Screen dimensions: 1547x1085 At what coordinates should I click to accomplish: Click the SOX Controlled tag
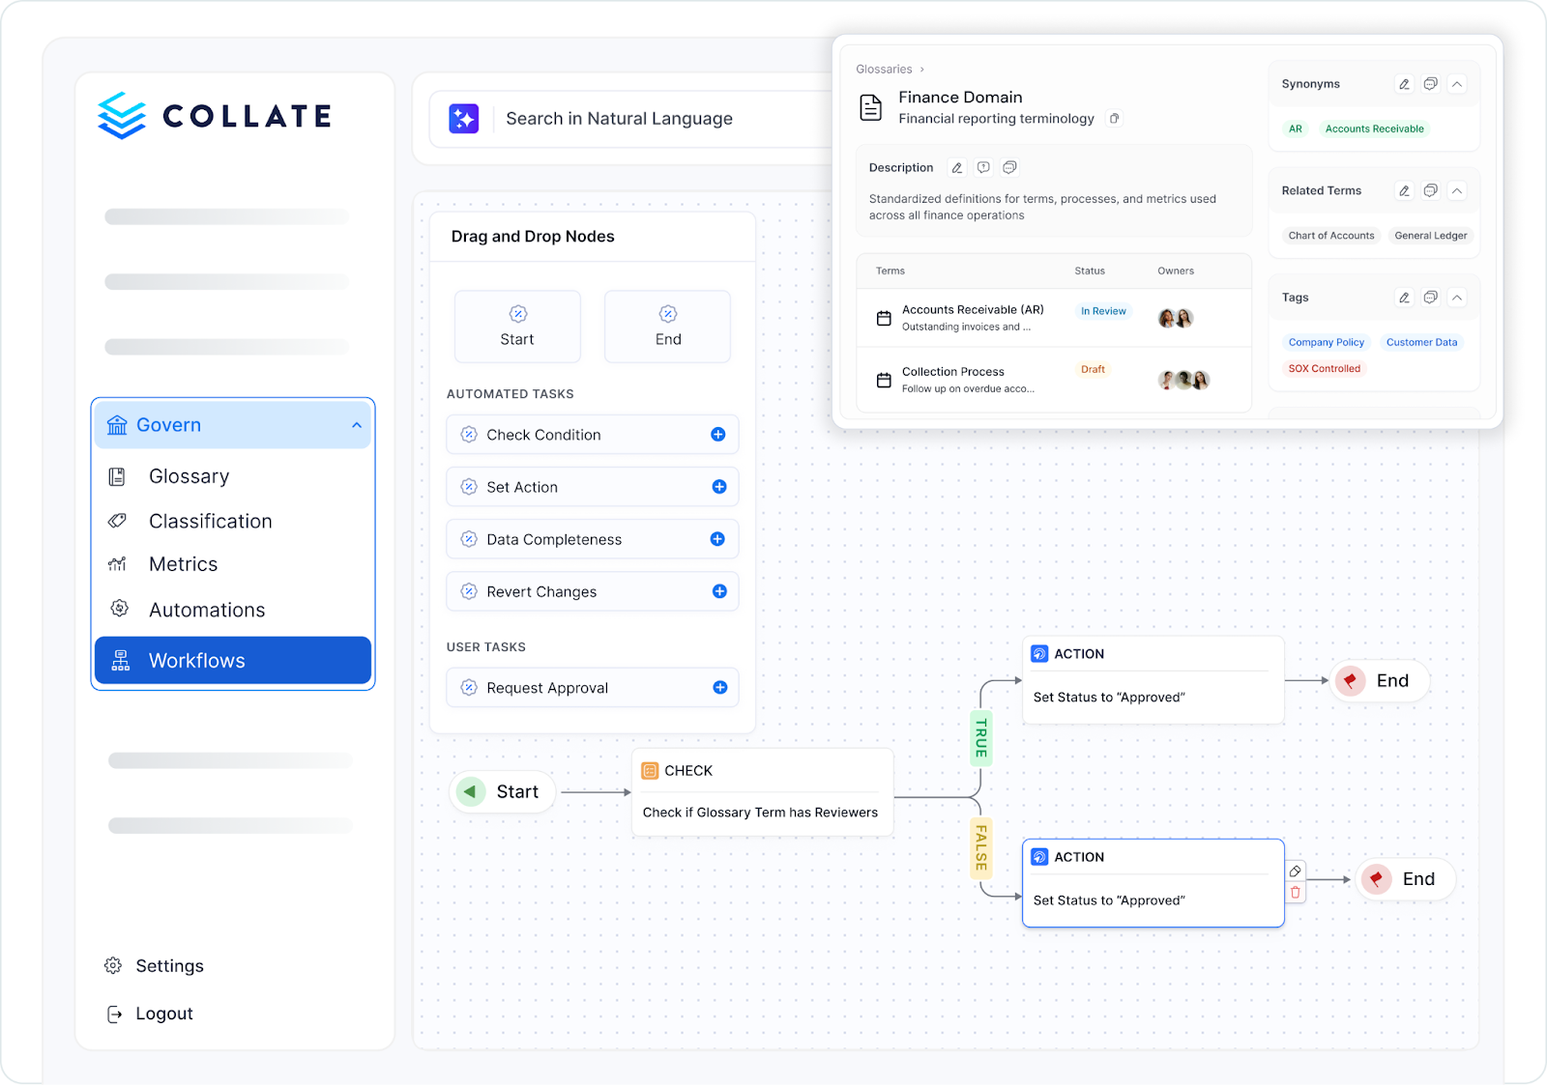(1324, 369)
